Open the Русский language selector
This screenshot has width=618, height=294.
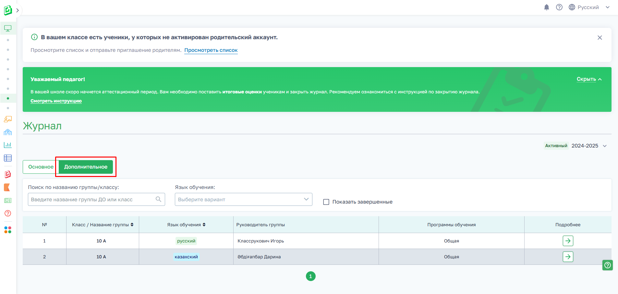589,7
